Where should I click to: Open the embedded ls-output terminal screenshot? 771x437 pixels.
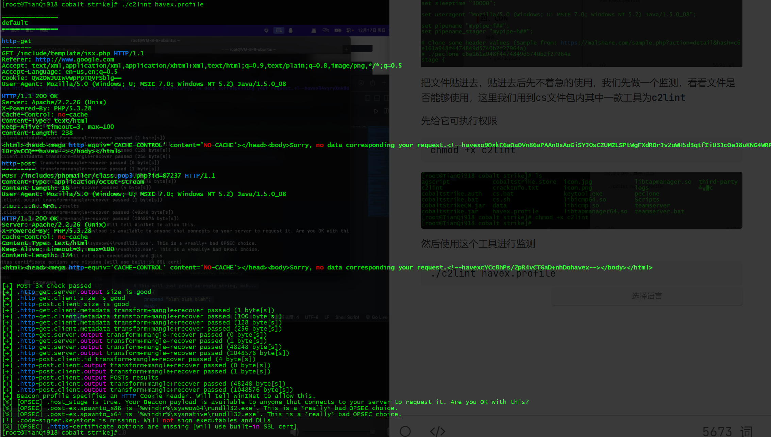click(x=581, y=200)
